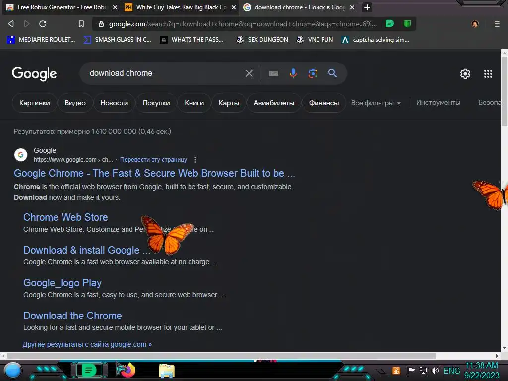Search by image with the Lens icon

[x=313, y=73]
